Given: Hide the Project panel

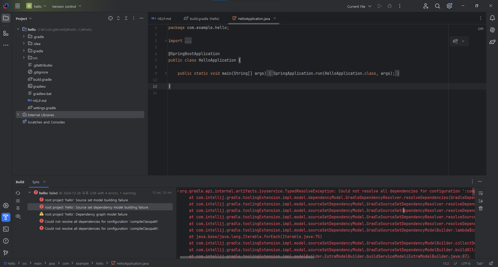Looking at the screenshot, I should 141,18.
